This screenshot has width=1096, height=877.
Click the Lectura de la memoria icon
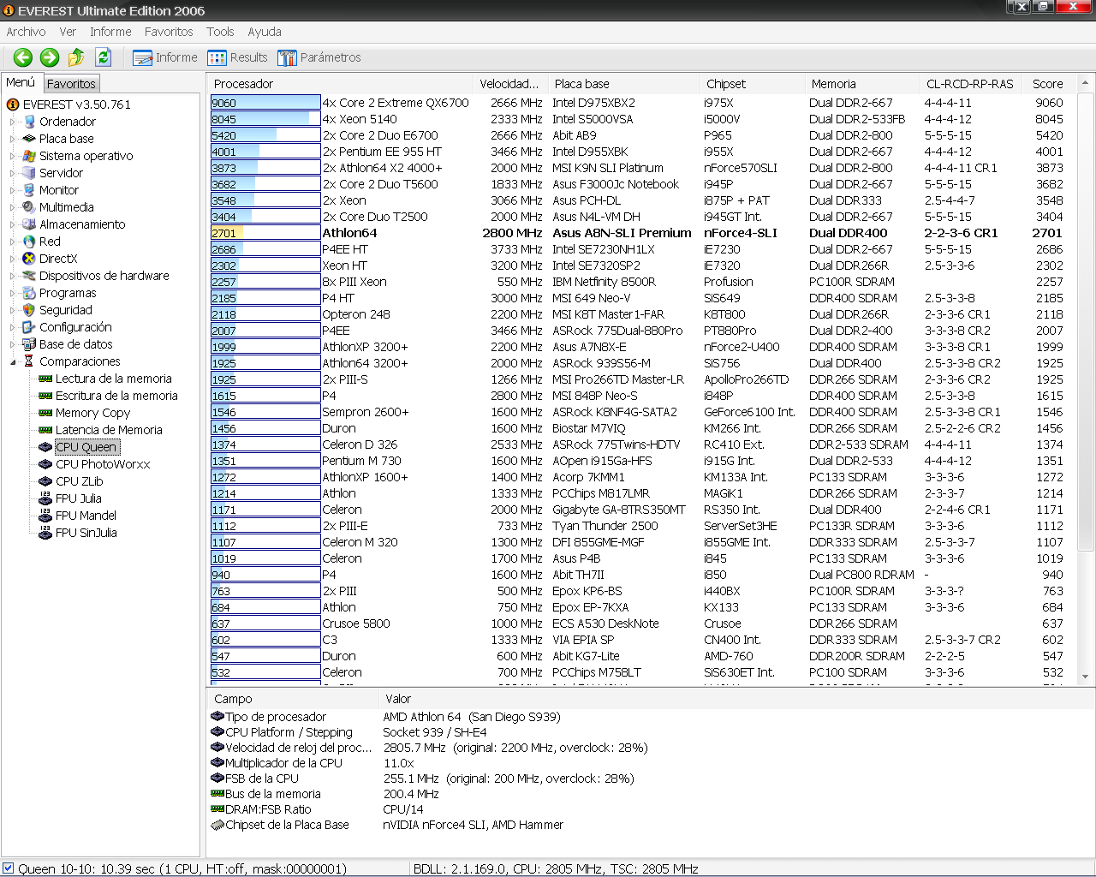click(x=45, y=379)
